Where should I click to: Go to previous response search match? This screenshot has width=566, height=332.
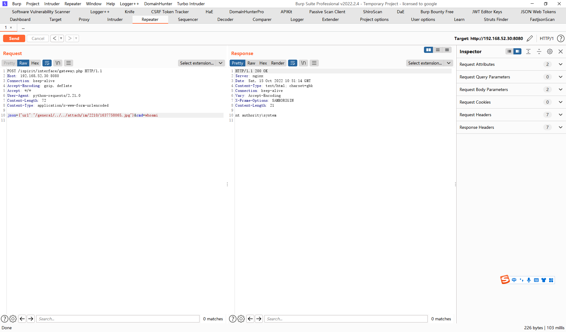[x=250, y=319]
